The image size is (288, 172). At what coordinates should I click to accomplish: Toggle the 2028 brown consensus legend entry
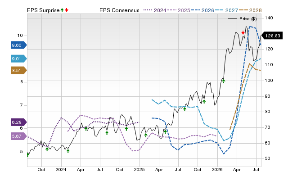[x=250, y=10]
